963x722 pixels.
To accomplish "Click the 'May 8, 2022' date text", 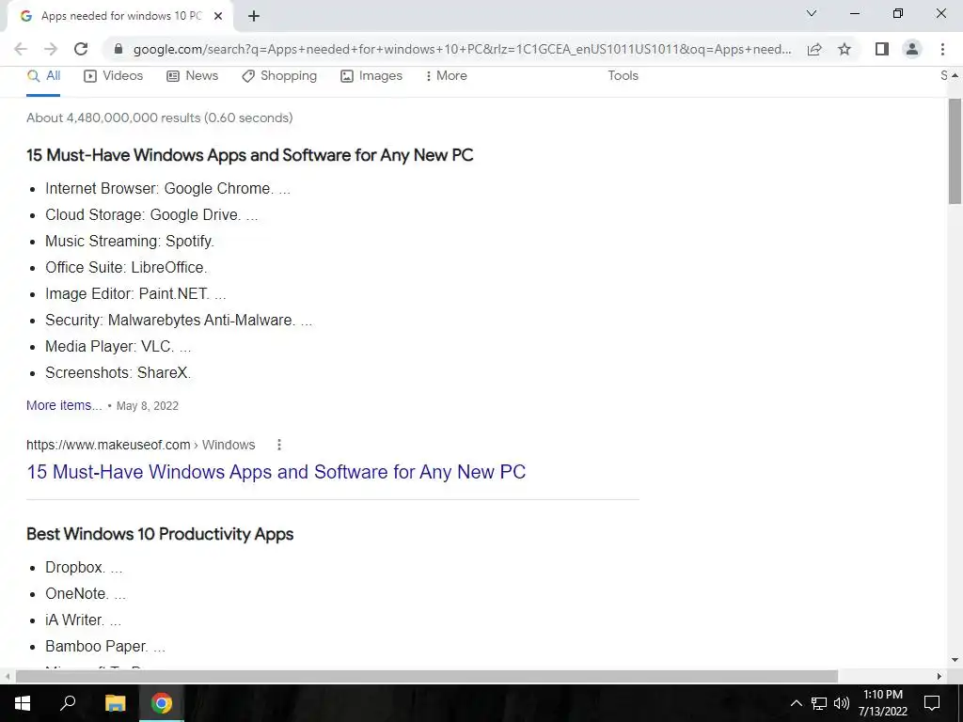I will [x=148, y=406].
